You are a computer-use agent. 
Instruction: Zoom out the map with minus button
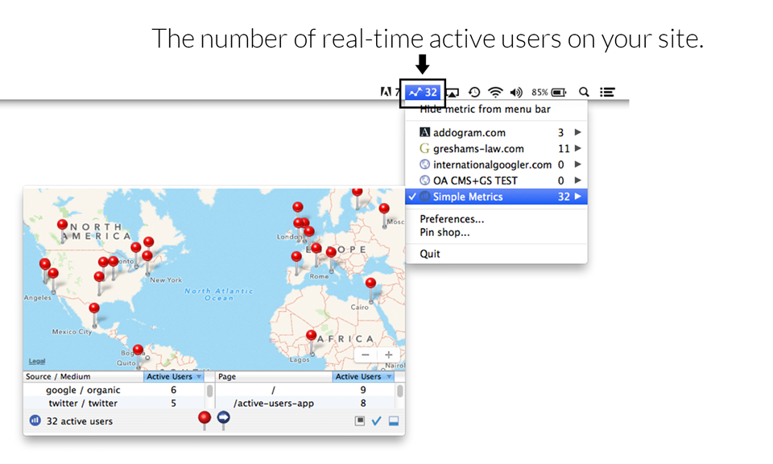click(366, 354)
